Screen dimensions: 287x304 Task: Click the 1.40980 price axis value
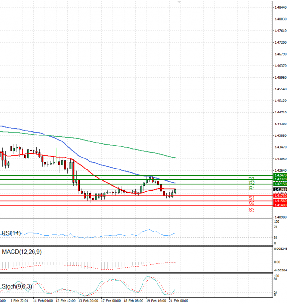(x=280, y=217)
